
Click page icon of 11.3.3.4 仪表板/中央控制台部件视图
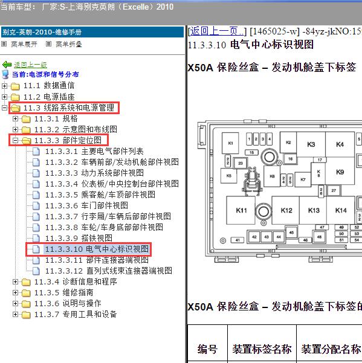coord(36,184)
